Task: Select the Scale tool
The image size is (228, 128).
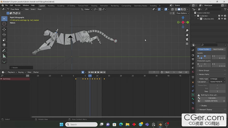Action: pyautogui.click(x=4, y=40)
